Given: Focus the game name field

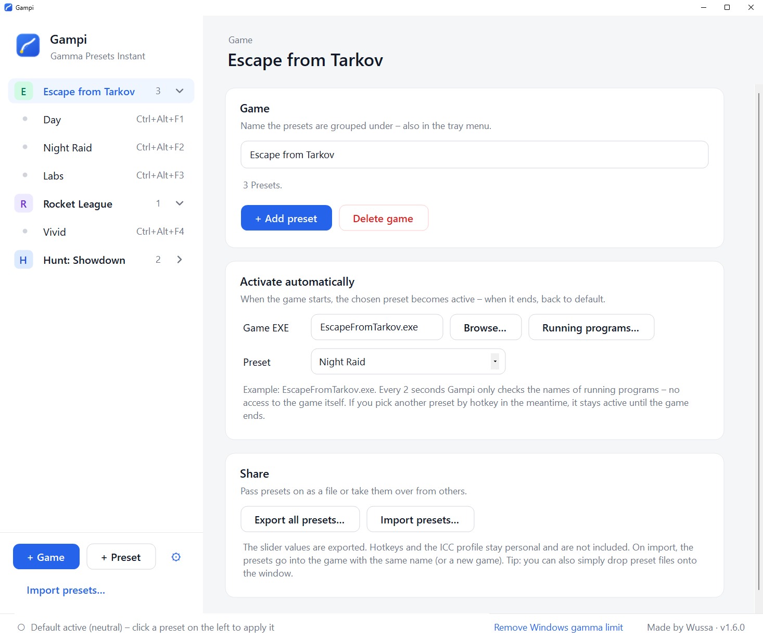Looking at the screenshot, I should 474,155.
